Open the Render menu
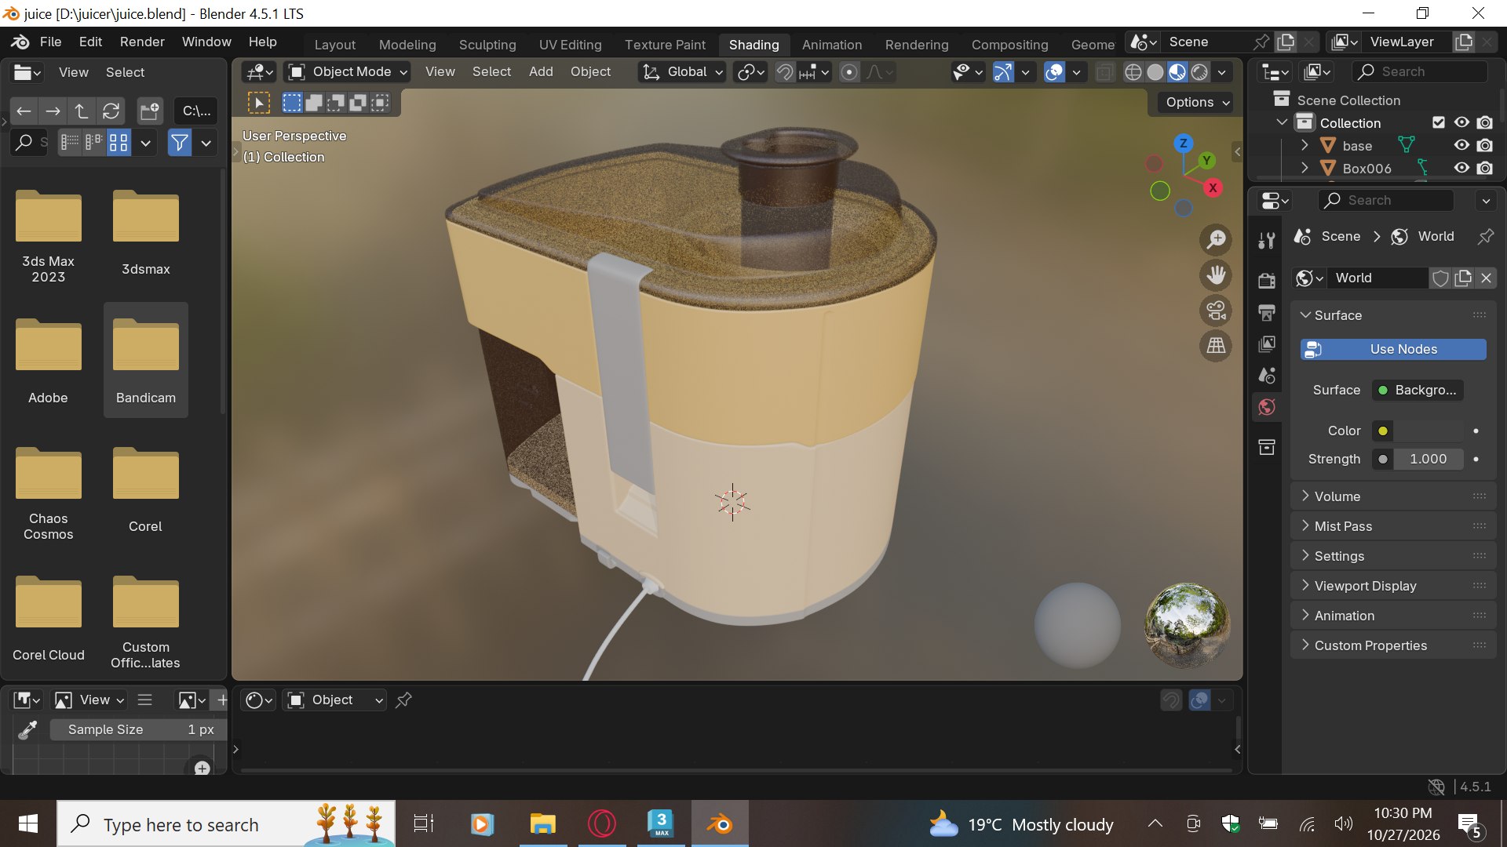 point(142,42)
